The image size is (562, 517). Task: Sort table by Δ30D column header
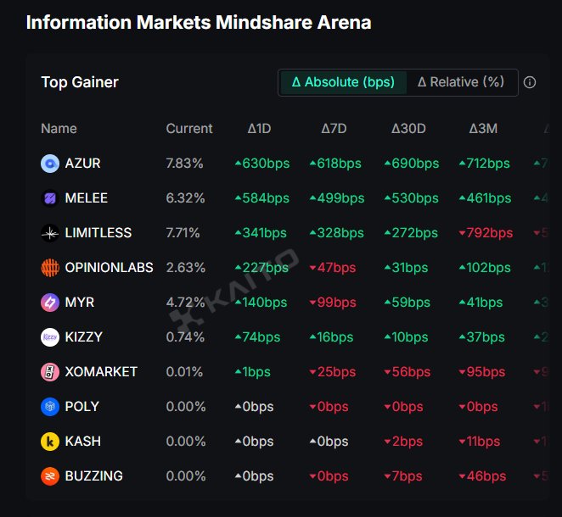point(408,129)
